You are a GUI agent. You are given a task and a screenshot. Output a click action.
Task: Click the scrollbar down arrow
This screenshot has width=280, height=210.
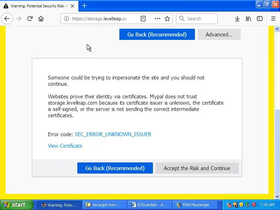(x=277, y=196)
